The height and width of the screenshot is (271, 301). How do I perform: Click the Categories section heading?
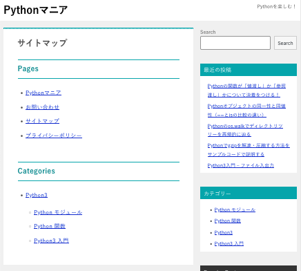coord(37,171)
